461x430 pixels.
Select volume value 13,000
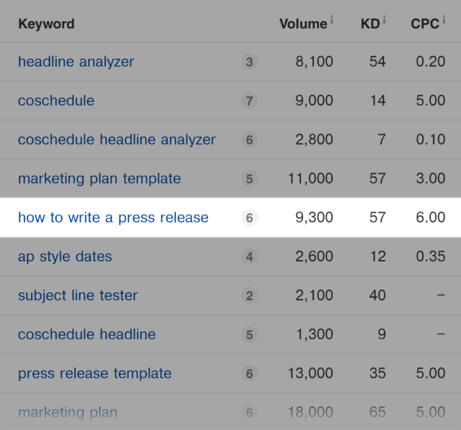[x=310, y=374]
